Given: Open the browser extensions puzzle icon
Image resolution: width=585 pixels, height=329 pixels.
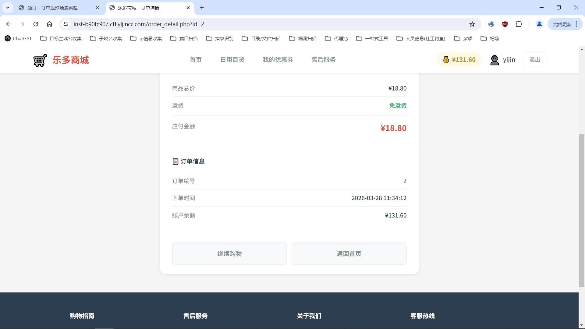Looking at the screenshot, I should 519,24.
